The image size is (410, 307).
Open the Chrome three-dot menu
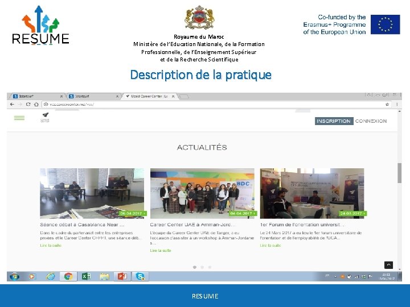coord(397,105)
